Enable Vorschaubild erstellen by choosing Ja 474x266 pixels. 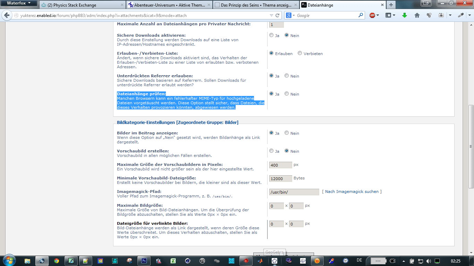[x=271, y=151]
